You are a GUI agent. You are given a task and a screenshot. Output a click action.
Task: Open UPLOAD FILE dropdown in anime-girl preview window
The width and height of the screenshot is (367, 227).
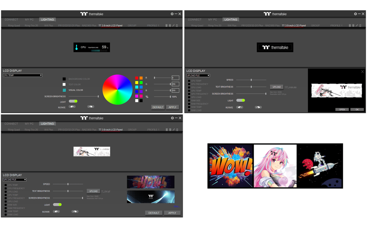tap(15, 180)
